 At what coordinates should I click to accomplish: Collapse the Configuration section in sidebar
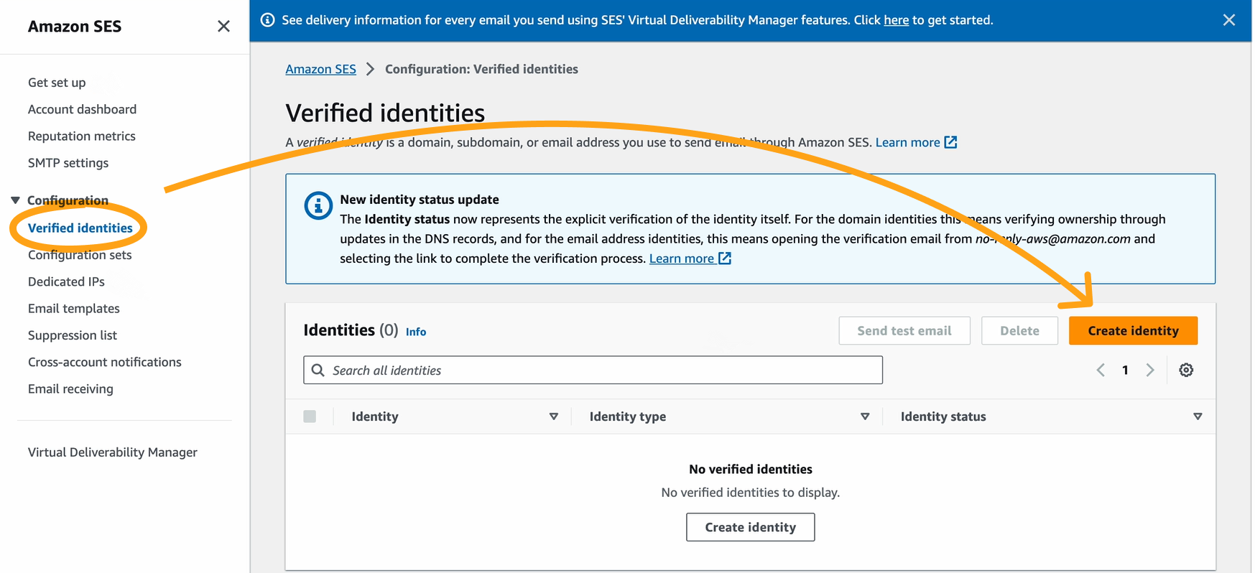(x=15, y=200)
